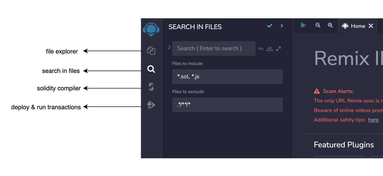Viewport: 383px width, 176px height.
Task: Edit the Files to include field
Action: click(x=227, y=76)
